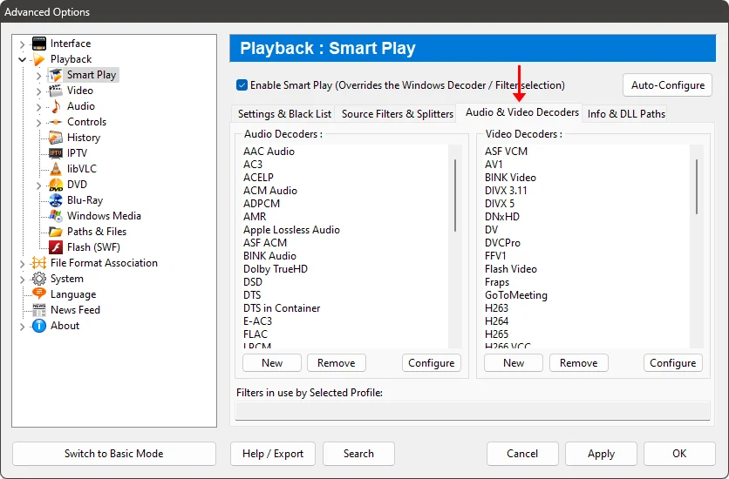
Task: Click Configure under Video Decoders
Action: click(672, 363)
